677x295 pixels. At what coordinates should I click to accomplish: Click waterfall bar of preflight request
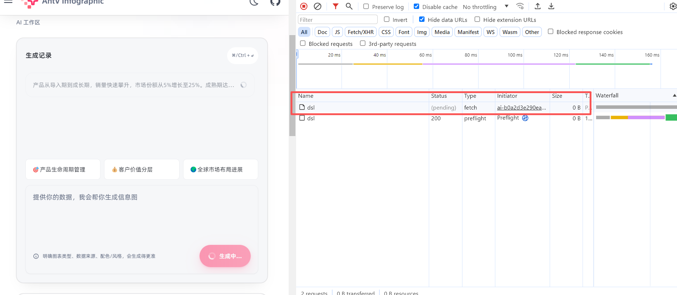pyautogui.click(x=636, y=117)
